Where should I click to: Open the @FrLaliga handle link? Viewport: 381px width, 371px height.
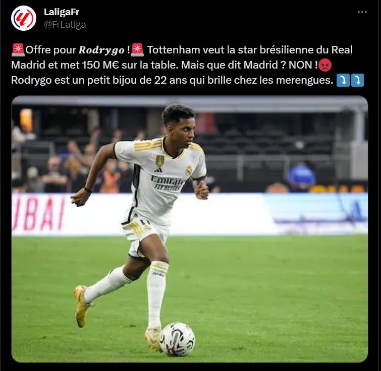pyautogui.click(x=65, y=25)
